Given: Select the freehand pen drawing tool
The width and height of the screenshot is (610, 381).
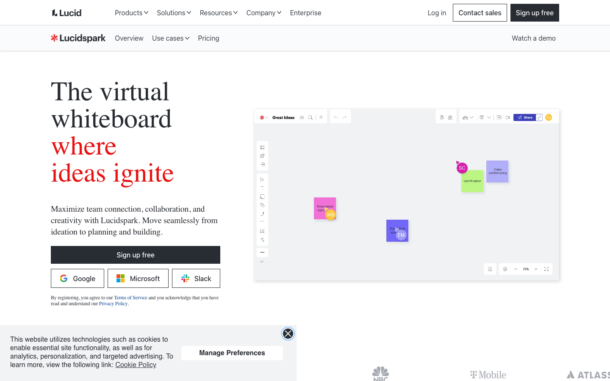Looking at the screenshot, I should click(x=262, y=240).
